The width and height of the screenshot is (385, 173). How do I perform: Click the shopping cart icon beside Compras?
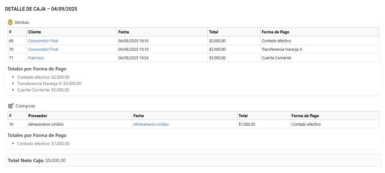tap(11, 106)
